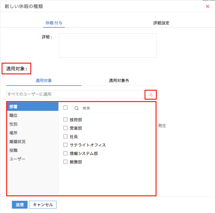The image size is (215, 213).
Task: Select ユーザー in the category list
Action: [x=17, y=159]
